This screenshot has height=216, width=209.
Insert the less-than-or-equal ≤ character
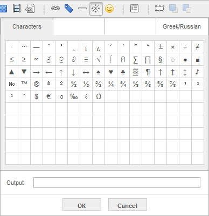(x=12, y=59)
